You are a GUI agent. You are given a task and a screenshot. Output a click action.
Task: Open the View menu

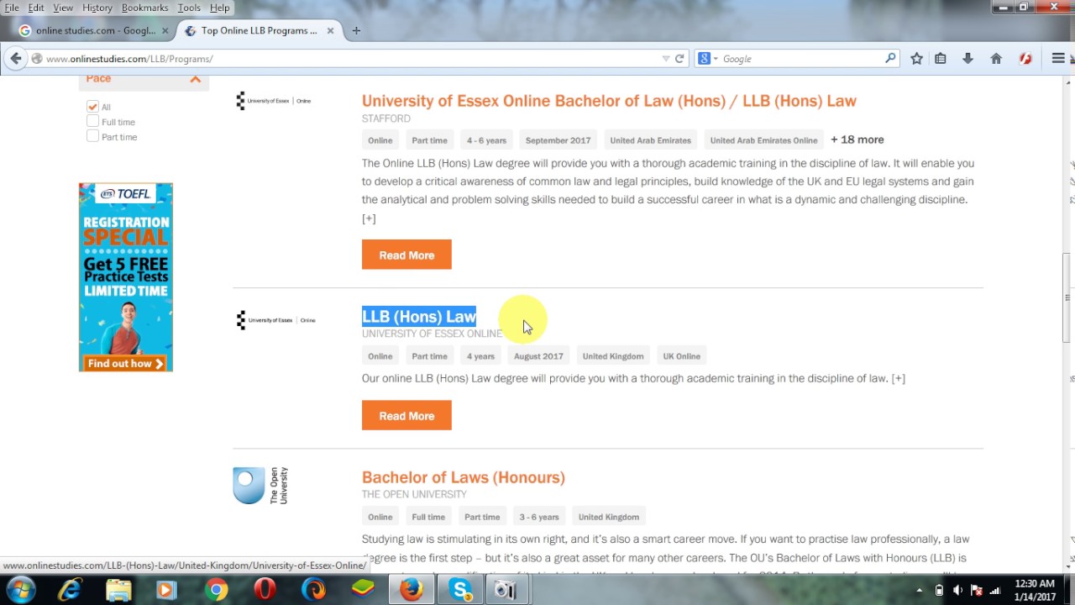63,8
